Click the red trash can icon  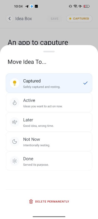tap(31, 201)
